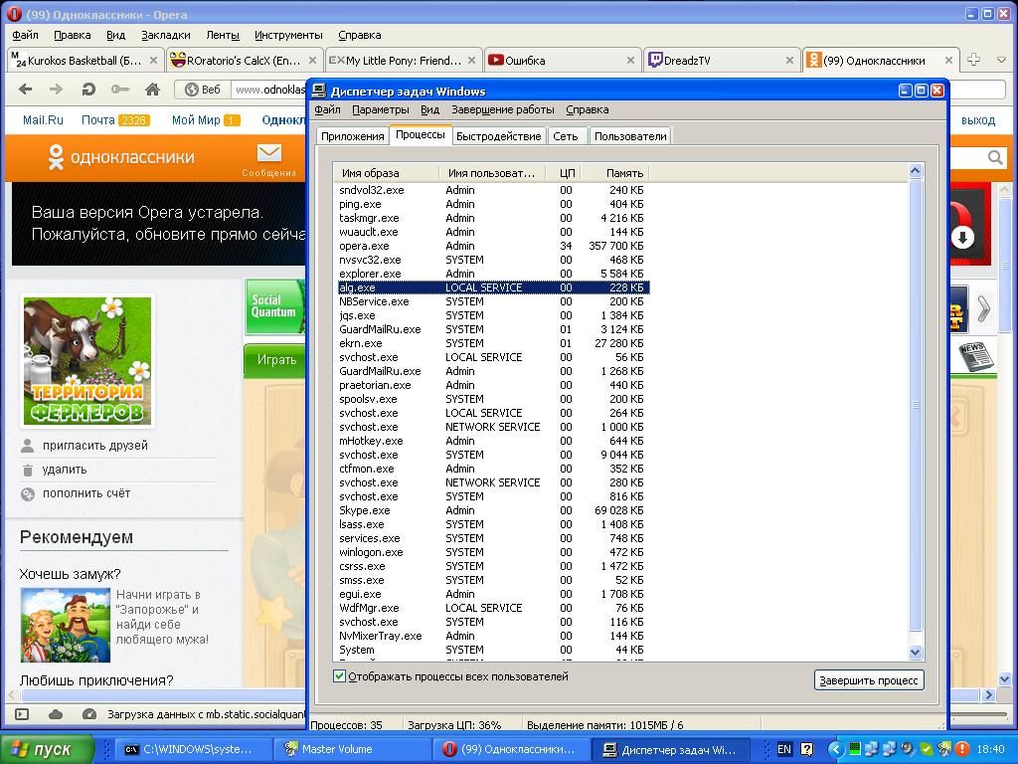1018x764 pixels.
Task: Go to Opera's home page icon
Action: click(x=152, y=89)
